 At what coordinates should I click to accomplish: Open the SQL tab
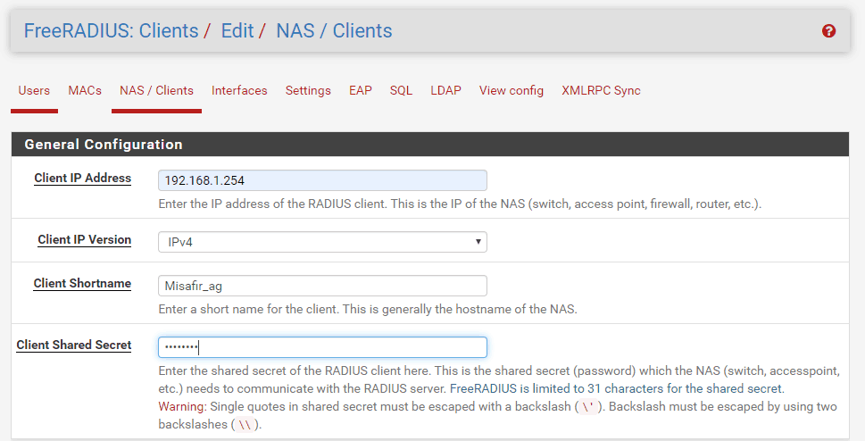click(401, 90)
